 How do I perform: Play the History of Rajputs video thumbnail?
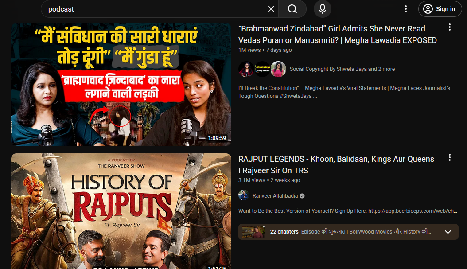[121, 211]
